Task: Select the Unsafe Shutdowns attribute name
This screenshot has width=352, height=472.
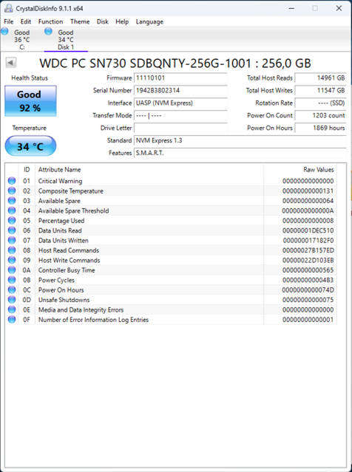Action: pos(64,300)
